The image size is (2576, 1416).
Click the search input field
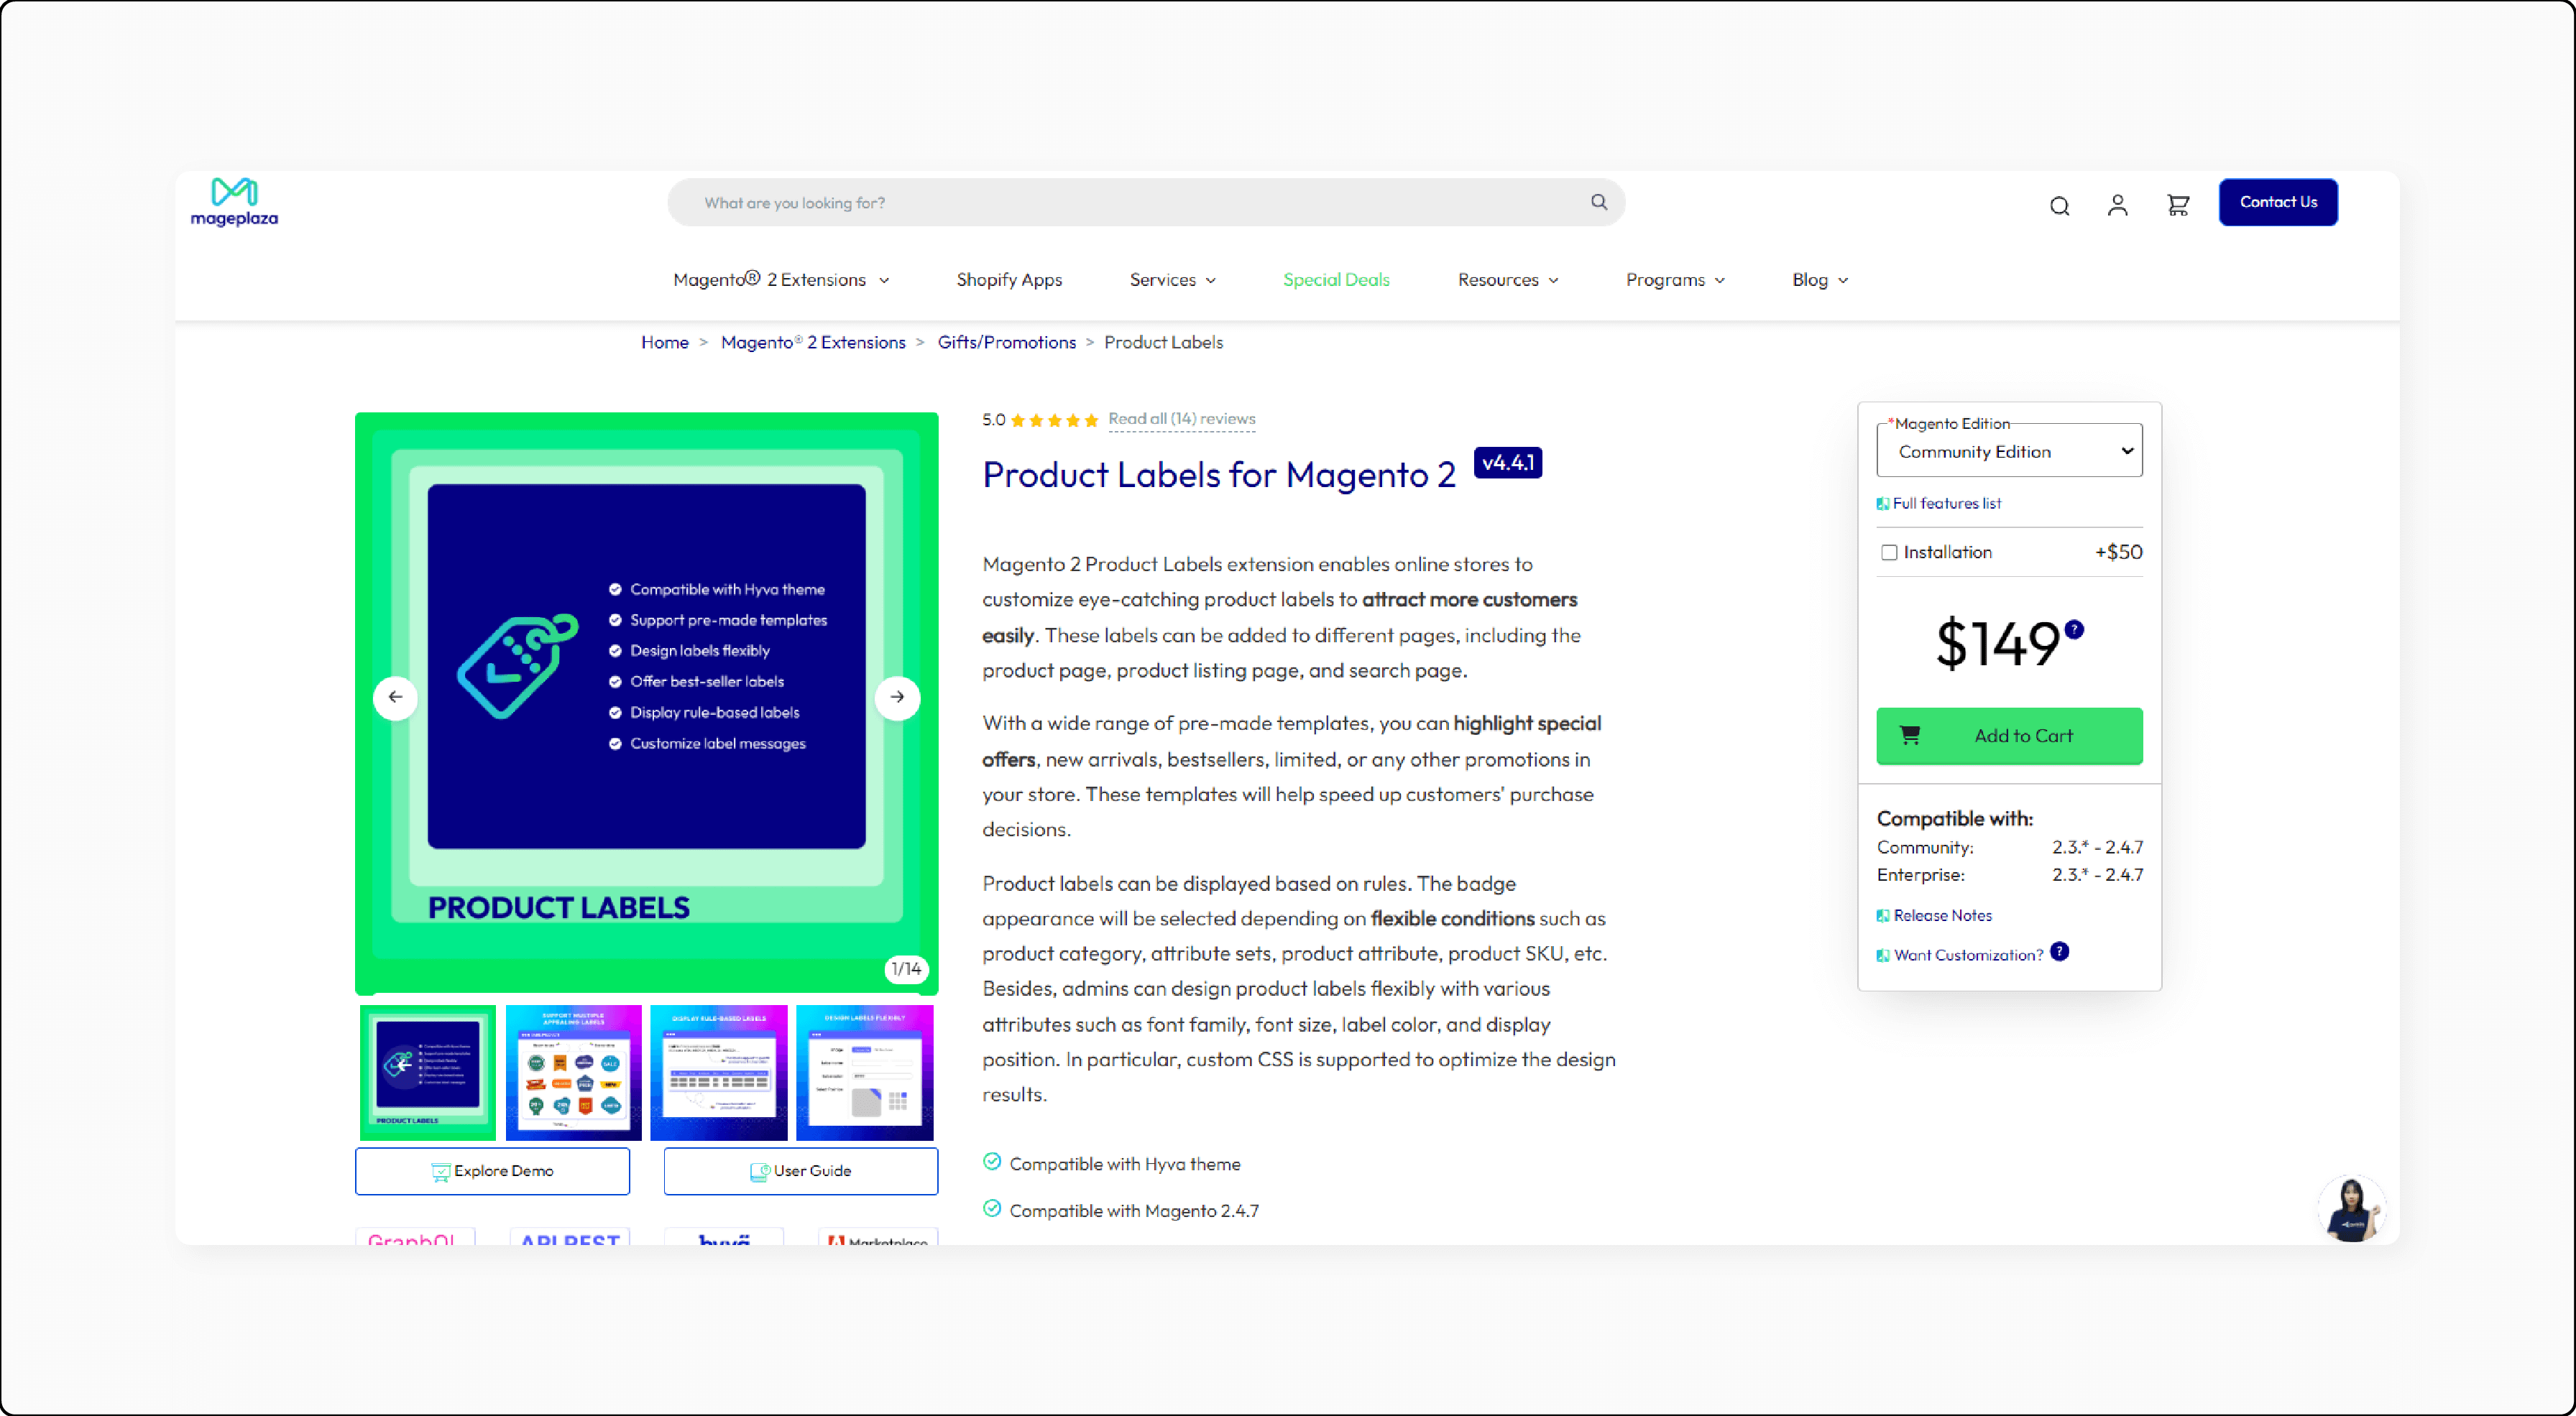click(x=1146, y=202)
